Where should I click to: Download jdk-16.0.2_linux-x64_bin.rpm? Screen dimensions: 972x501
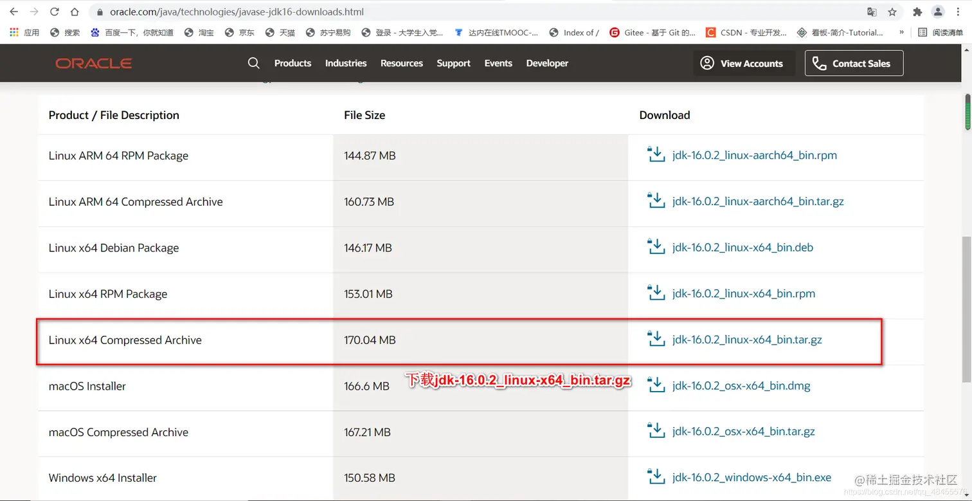744,293
